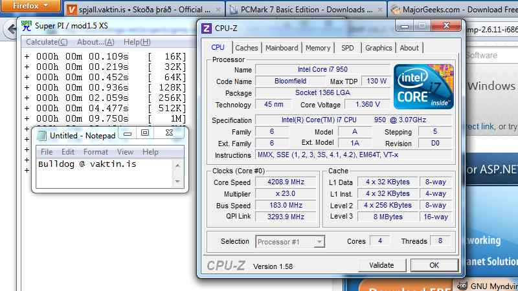The height and width of the screenshot is (291, 518).
Task: Maximize the Notepad window
Action: pyautogui.click(x=145, y=133)
